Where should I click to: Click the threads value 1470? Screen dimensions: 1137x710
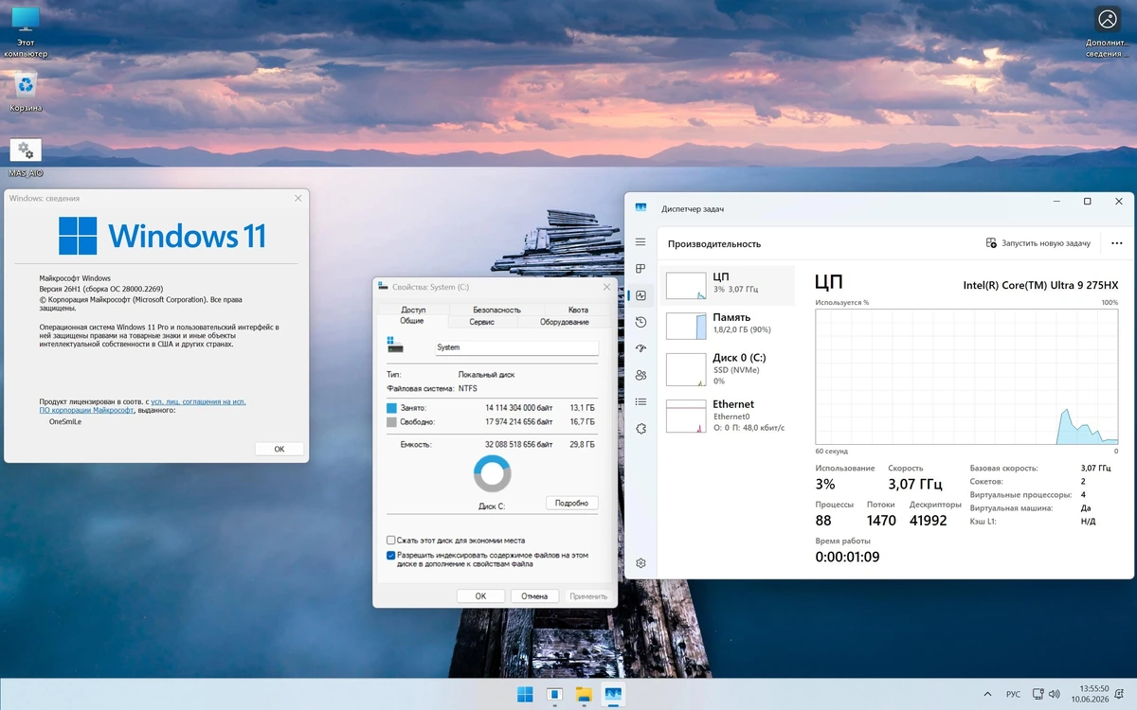tap(881, 520)
